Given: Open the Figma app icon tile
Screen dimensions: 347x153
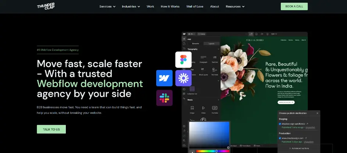Looking at the screenshot, I should (183, 60).
